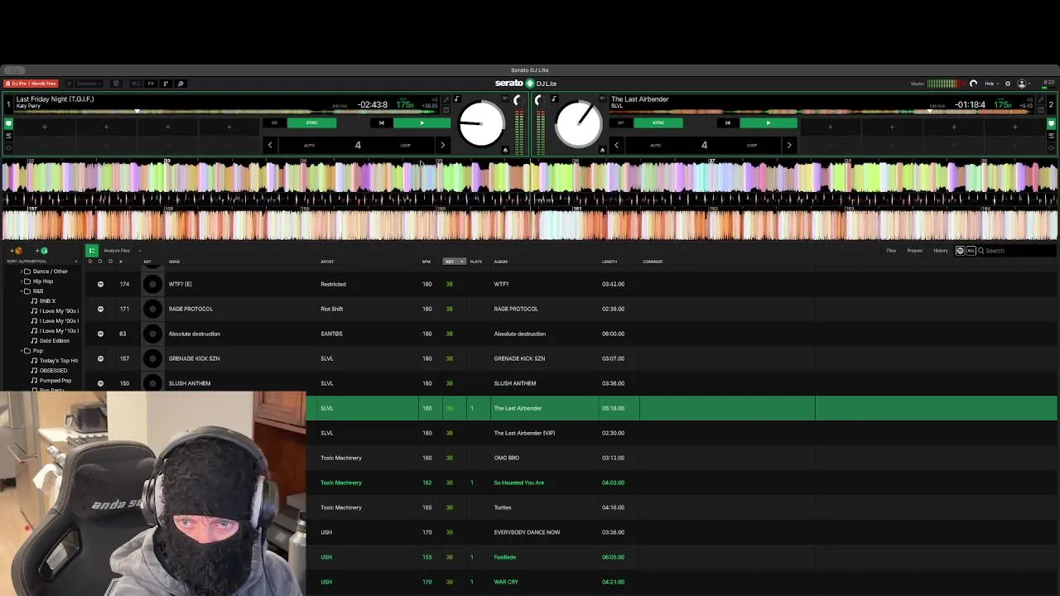Expand the Dance / Other crate folder

click(21, 272)
